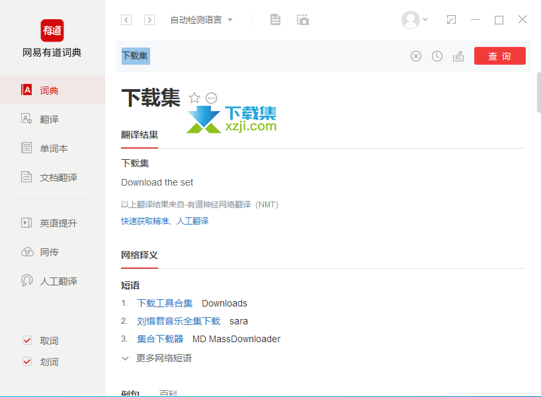Image resolution: width=541 pixels, height=397 pixels.
Task: Minimize the dictionary window
Action: [476, 20]
